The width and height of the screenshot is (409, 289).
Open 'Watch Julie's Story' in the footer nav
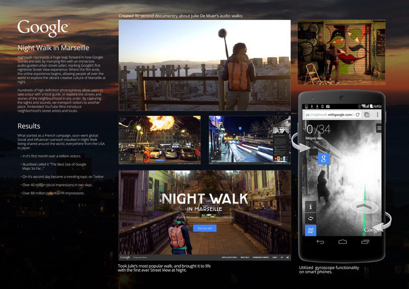point(229,257)
